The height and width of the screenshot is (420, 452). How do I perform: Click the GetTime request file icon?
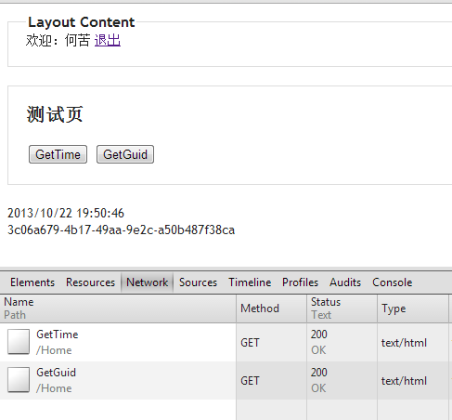tap(19, 342)
